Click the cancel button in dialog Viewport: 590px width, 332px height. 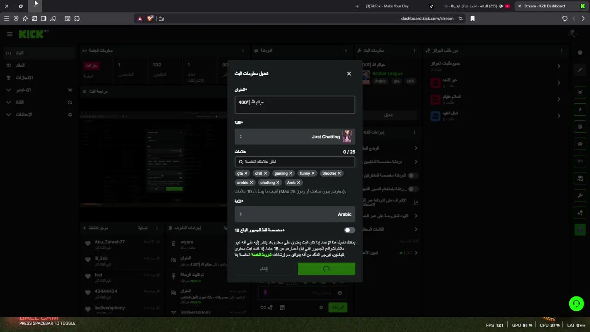[264, 269]
